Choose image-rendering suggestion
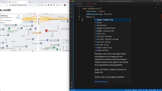162x91 pixels. (x=112, y=20)
